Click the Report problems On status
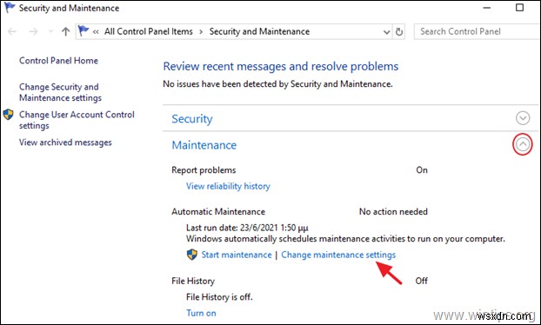The width and height of the screenshot is (541, 325). 422,170
